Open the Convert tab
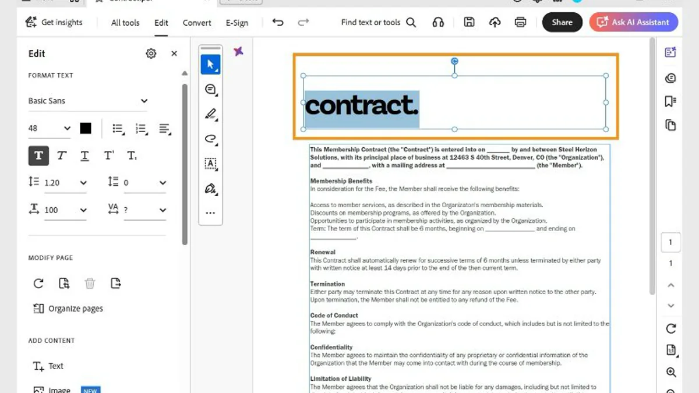The height and width of the screenshot is (393, 699). click(x=197, y=23)
